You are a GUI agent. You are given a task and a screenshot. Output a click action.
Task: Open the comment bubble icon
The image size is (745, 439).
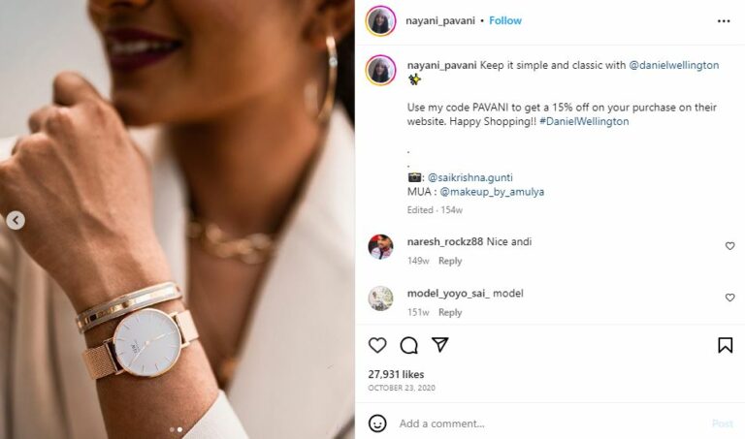[x=408, y=345]
